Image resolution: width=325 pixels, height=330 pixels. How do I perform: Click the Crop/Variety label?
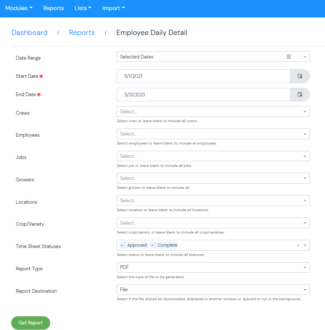(30, 224)
